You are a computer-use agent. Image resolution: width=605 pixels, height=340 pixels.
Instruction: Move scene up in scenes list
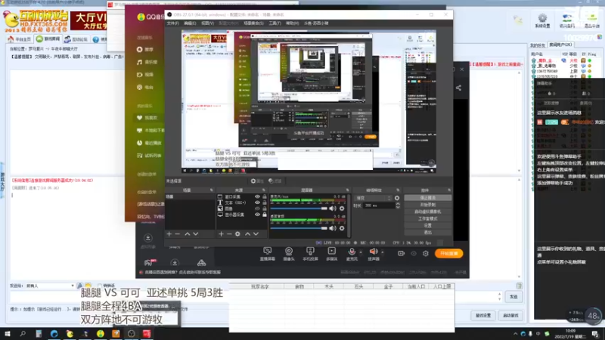187,234
